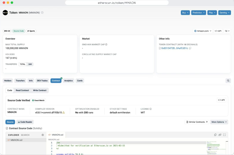234x155 pixels.
Task: Click the browser address bar
Action: tap(117, 3)
